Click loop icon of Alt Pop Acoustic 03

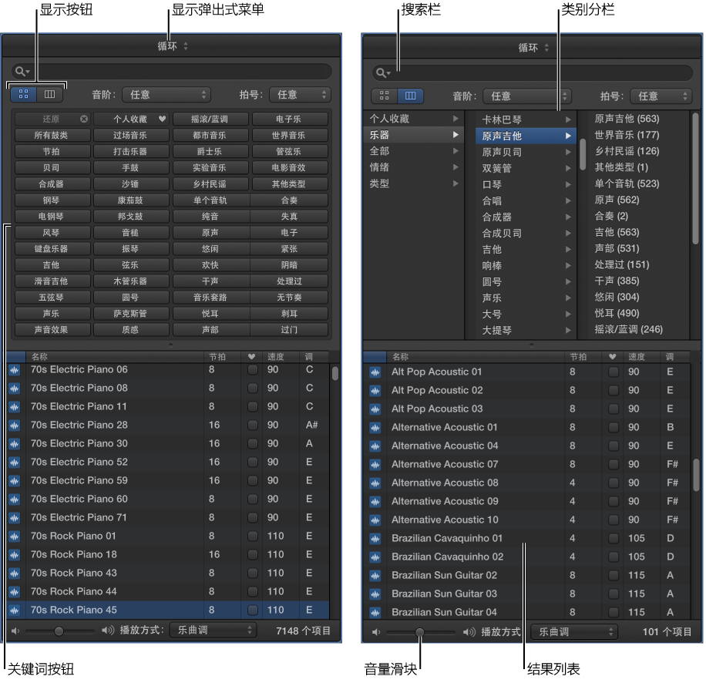[375, 409]
